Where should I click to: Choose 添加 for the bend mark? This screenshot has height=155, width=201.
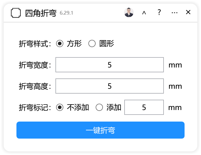click(x=99, y=107)
